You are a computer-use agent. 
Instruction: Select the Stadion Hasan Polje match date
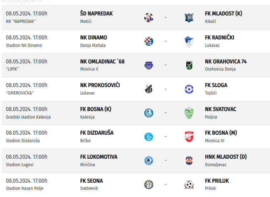[x=26, y=181]
